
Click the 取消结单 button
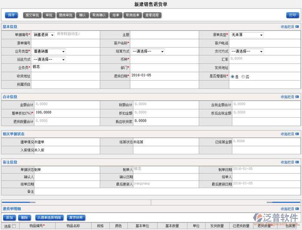tap(133, 15)
